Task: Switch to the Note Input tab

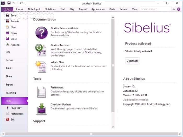Action: click(x=34, y=9)
